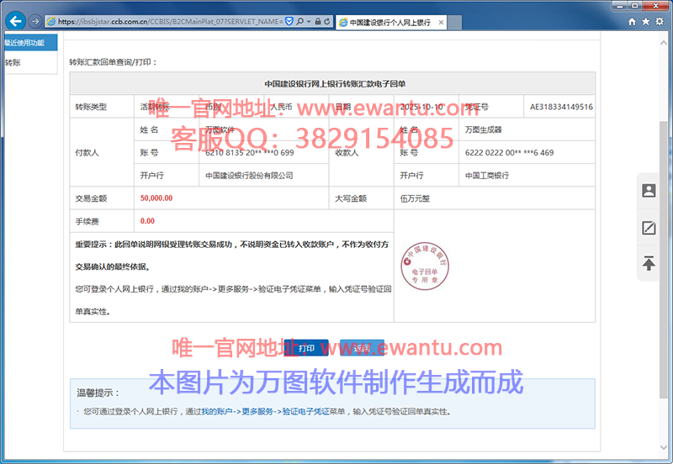Click the page icon in address bar
This screenshot has height=464, width=673.
tap(51, 21)
